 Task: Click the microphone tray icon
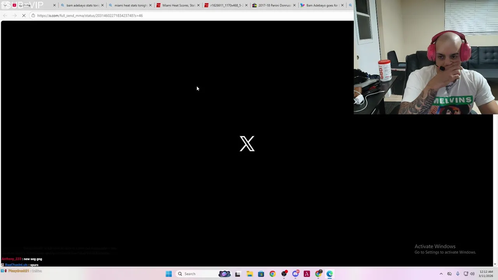(x=458, y=274)
